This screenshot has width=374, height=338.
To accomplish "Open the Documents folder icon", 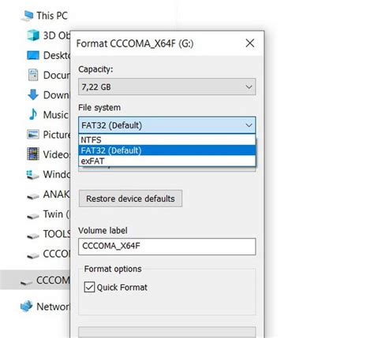I will click(33, 75).
